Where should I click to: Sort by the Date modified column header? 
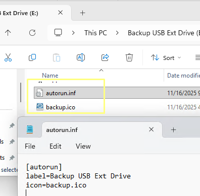183,76
